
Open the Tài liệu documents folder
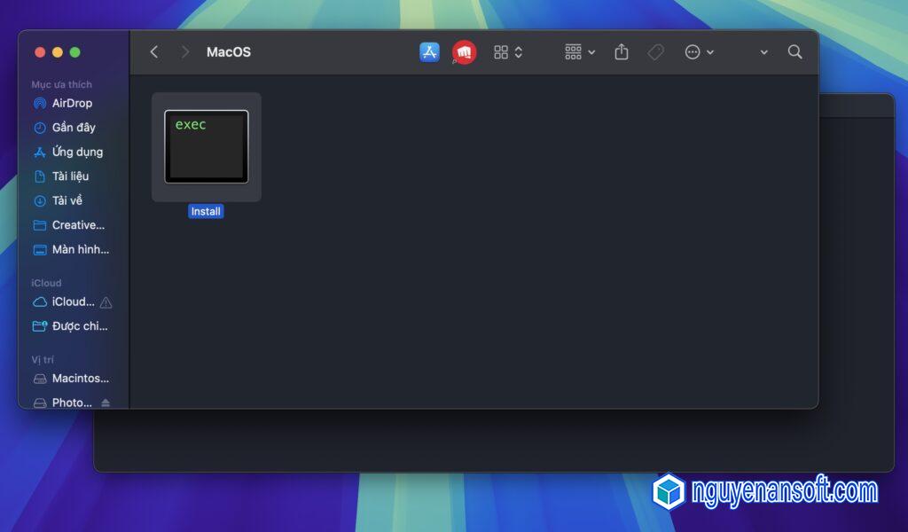click(69, 176)
